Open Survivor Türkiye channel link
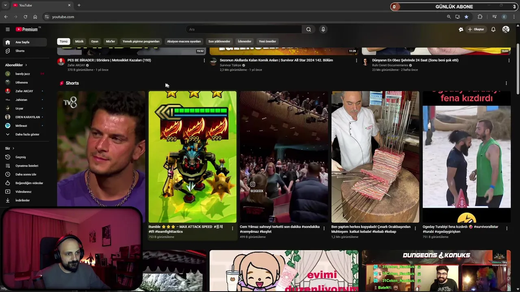The image size is (520, 292). click(x=230, y=65)
